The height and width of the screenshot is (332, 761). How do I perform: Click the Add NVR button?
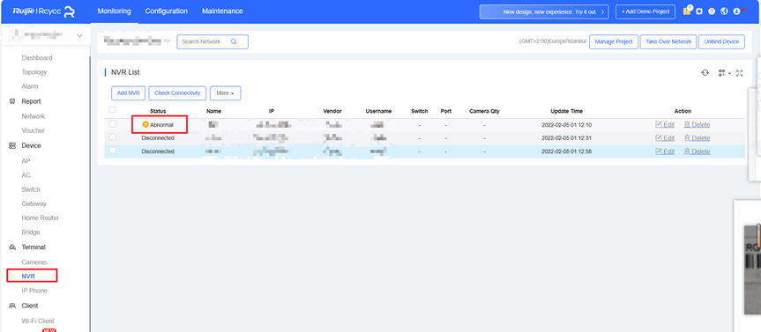click(x=128, y=93)
